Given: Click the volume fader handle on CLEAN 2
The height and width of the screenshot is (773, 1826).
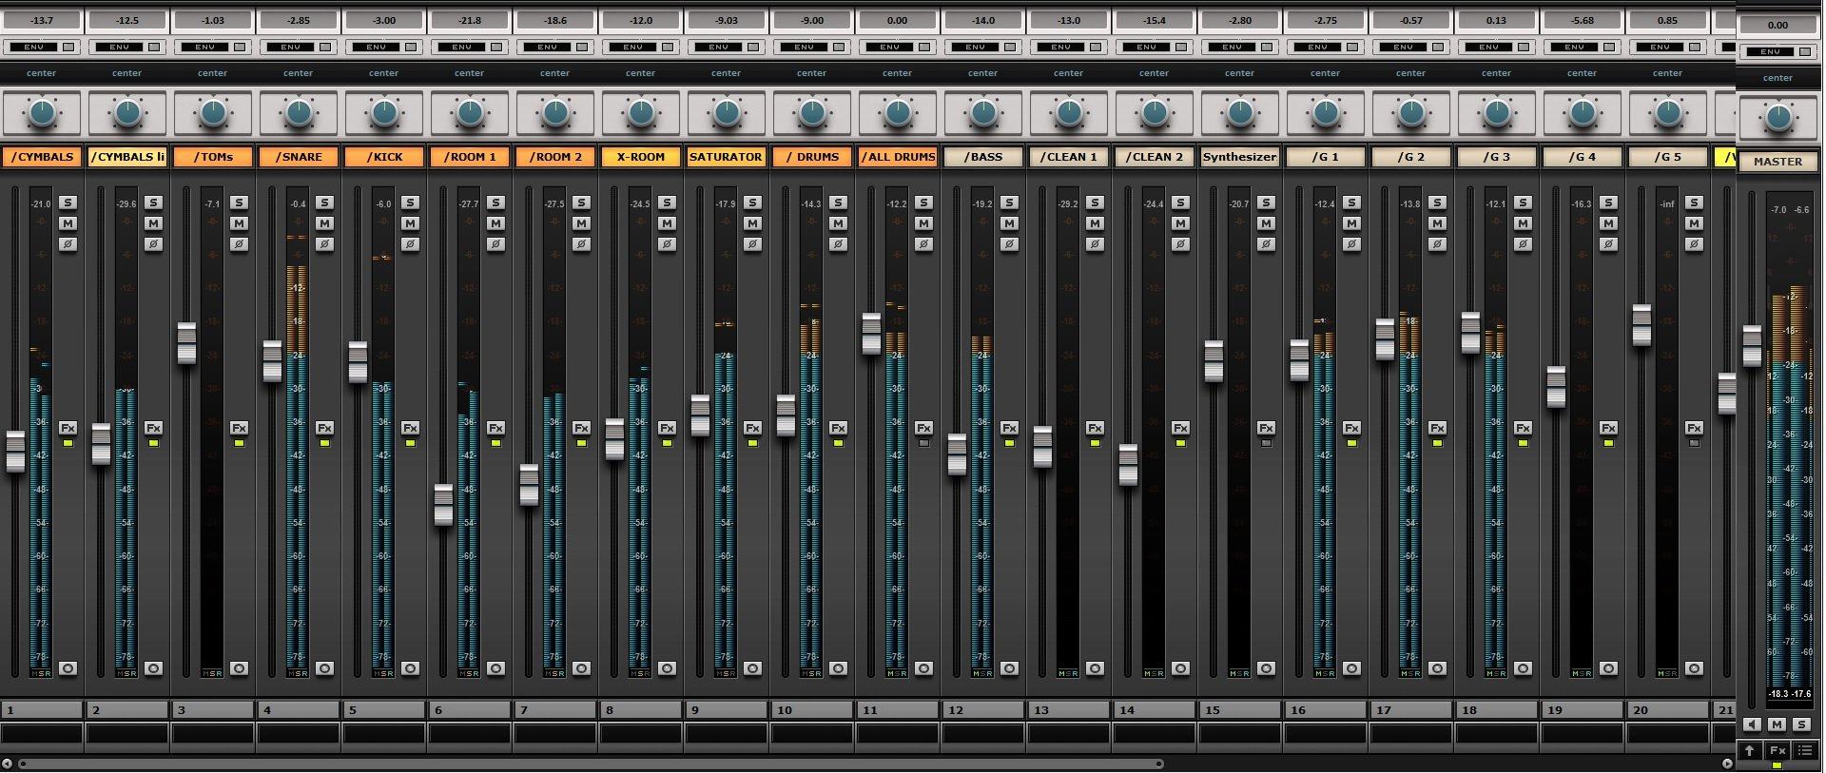Looking at the screenshot, I should [x=1128, y=465].
